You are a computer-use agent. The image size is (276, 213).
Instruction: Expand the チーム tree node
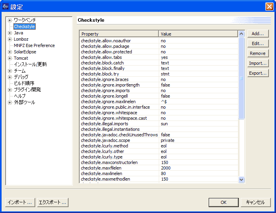pyautogui.click(x=10, y=71)
